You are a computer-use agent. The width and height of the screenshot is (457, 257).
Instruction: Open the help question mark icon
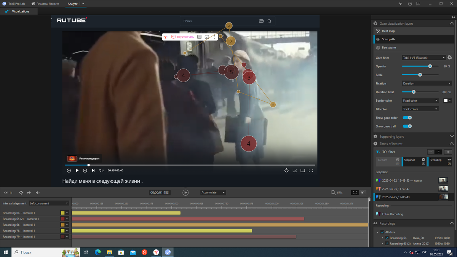pos(410,4)
